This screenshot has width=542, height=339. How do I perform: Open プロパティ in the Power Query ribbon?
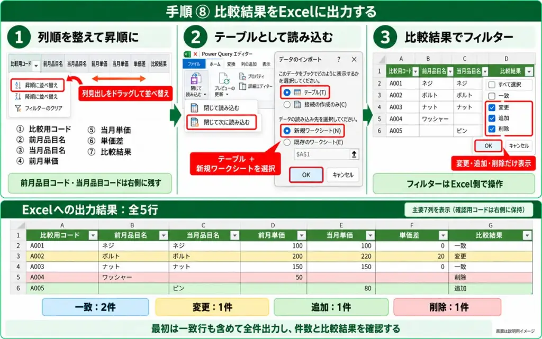pos(251,76)
